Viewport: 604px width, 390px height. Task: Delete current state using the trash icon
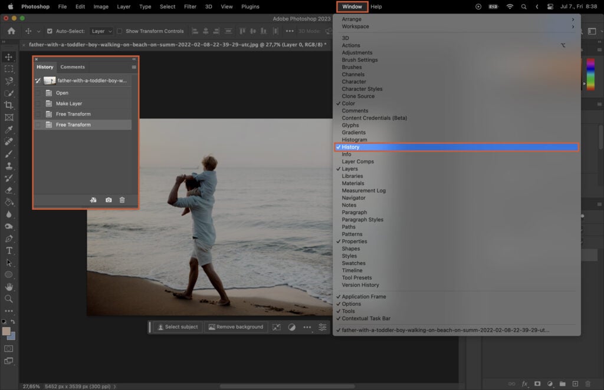[x=122, y=200]
